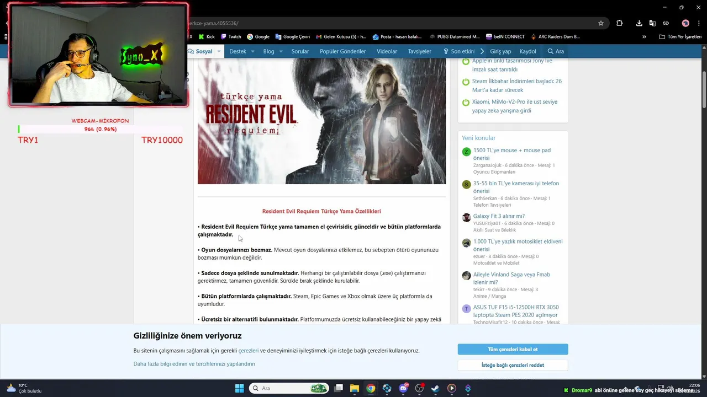
Task: Click Daha fazla bilgi edinin privacy link
Action: pos(194,364)
